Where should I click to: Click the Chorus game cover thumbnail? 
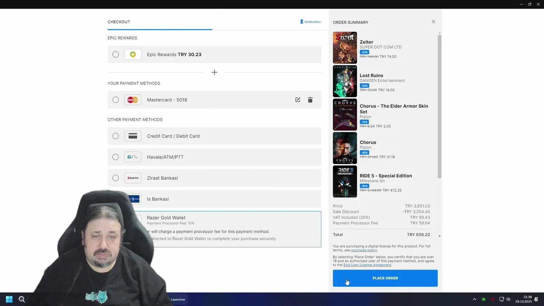click(345, 148)
